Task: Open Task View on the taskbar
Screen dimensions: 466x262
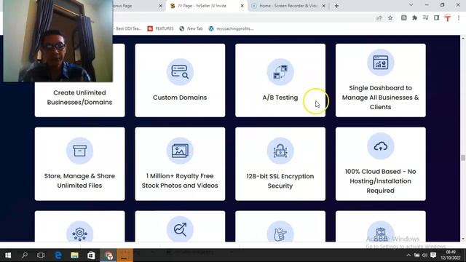Action: pos(41,255)
